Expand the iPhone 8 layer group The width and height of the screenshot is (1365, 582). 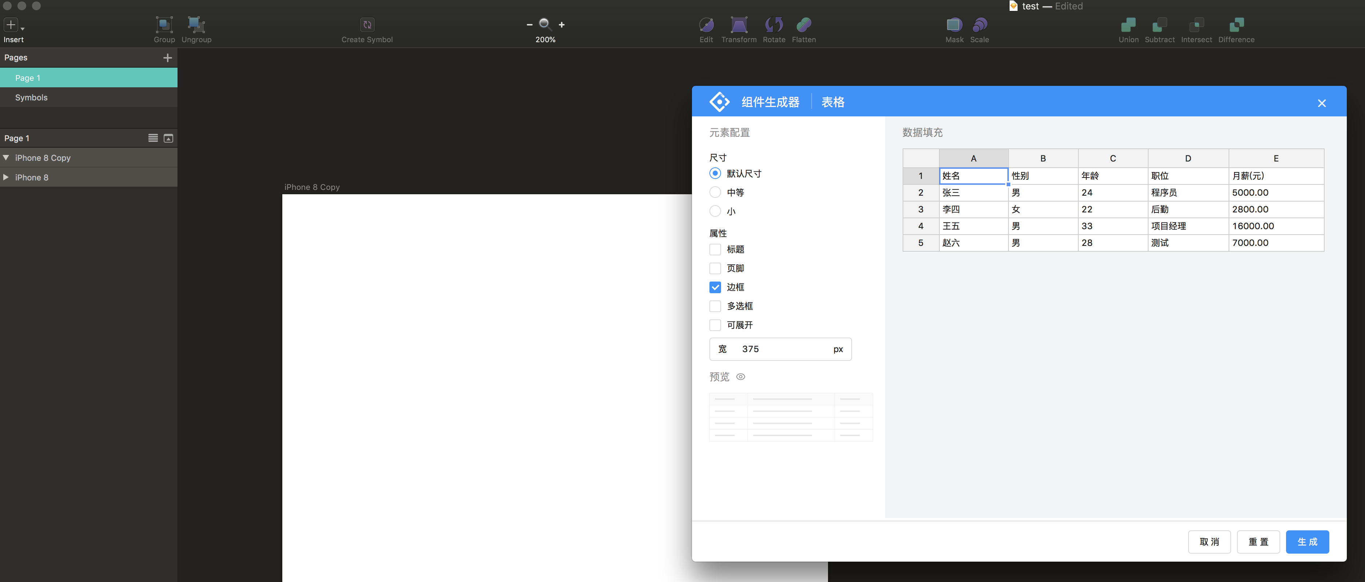(x=6, y=178)
